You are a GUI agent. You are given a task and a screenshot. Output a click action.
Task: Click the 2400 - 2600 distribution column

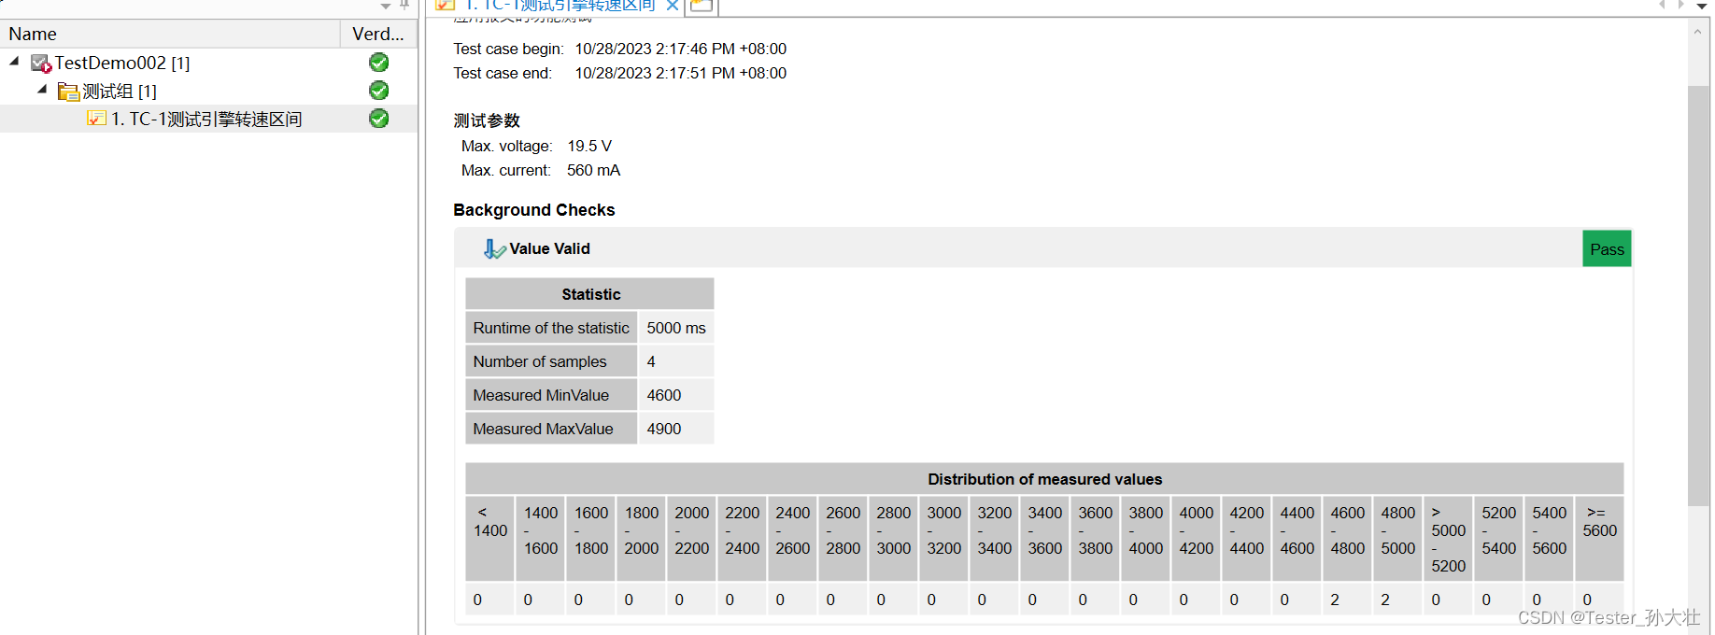click(793, 539)
